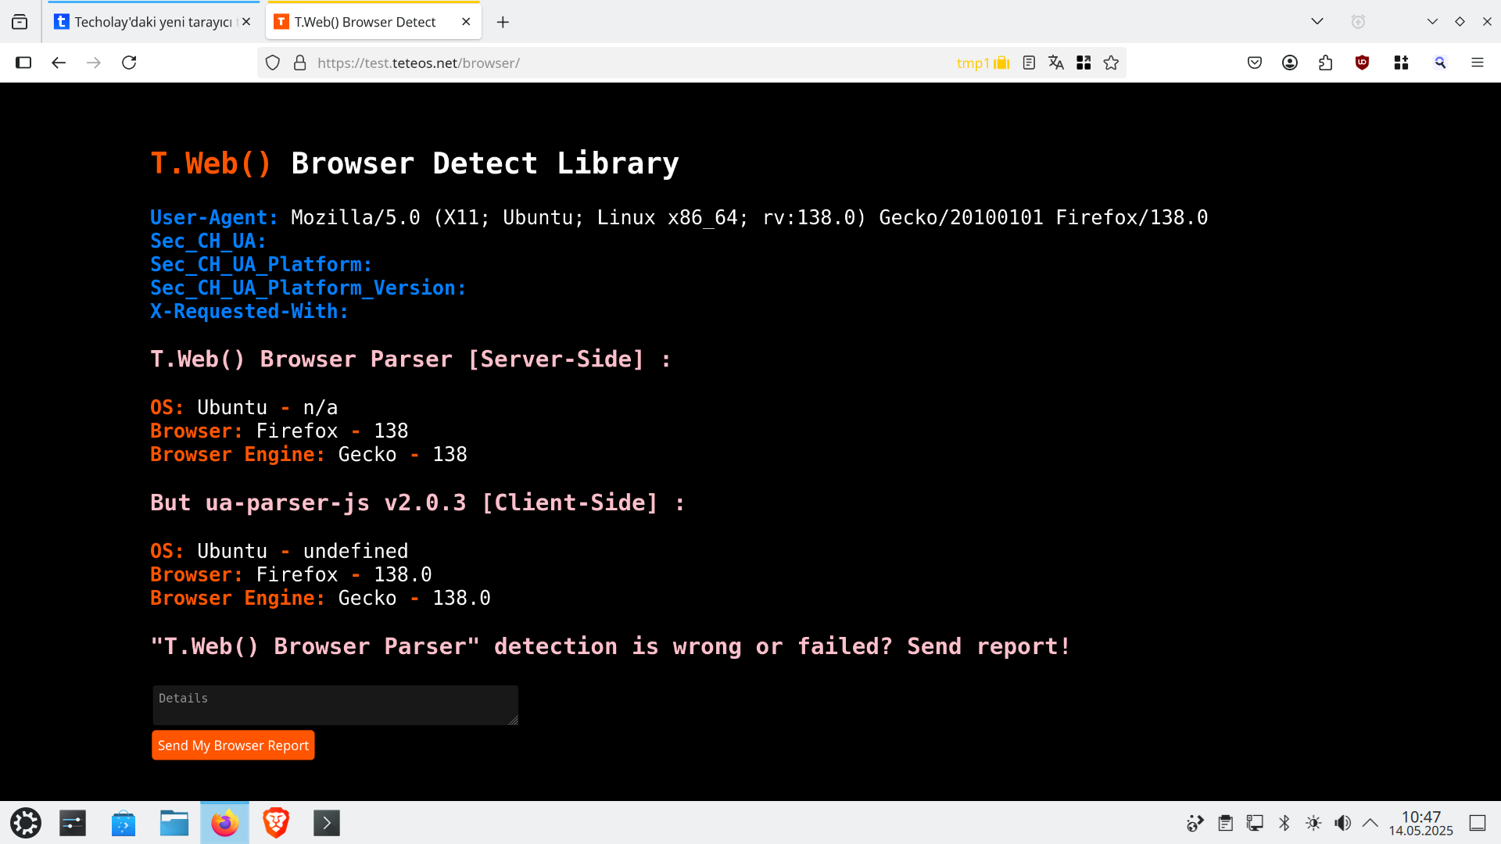Image resolution: width=1501 pixels, height=844 pixels.
Task: Switch to the Techolay'daki yeni tarayıcı tab
Action: point(152,22)
